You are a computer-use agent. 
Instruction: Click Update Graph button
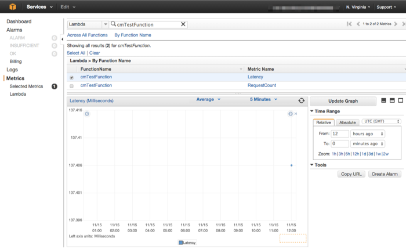pos(343,101)
